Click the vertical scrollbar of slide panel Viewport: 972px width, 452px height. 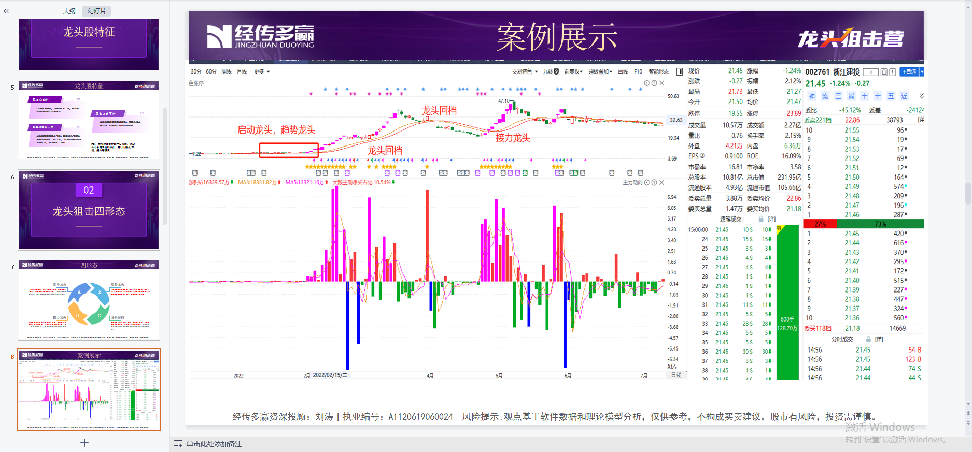pos(165,166)
